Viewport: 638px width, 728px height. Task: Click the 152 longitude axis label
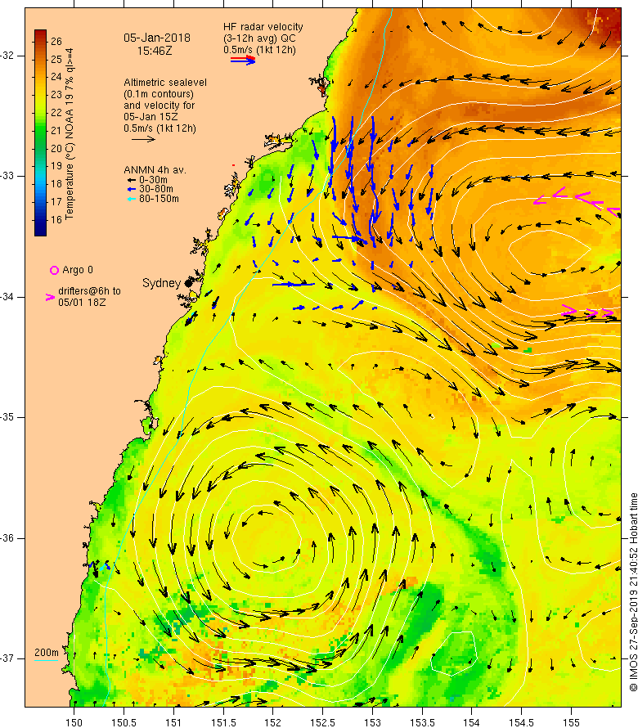[x=273, y=722]
